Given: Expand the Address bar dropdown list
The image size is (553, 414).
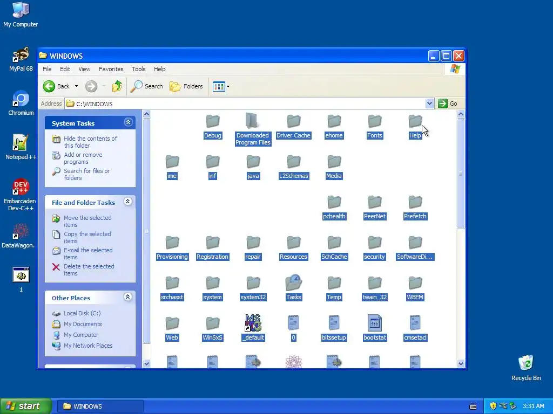Looking at the screenshot, I should (x=429, y=103).
